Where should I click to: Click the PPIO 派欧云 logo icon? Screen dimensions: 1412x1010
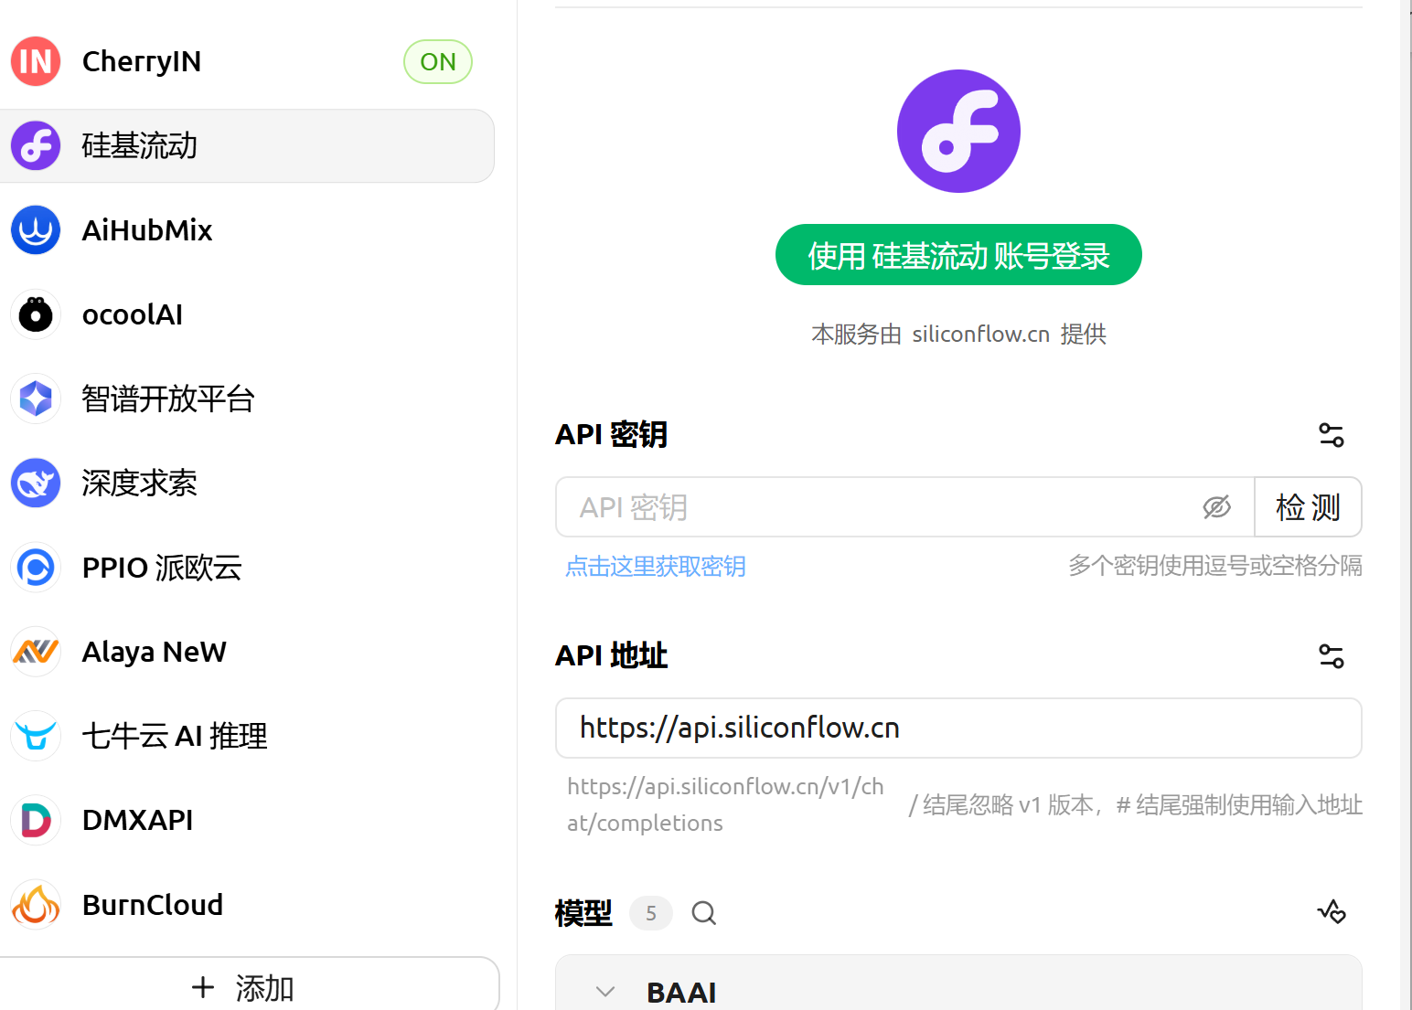coord(36,568)
